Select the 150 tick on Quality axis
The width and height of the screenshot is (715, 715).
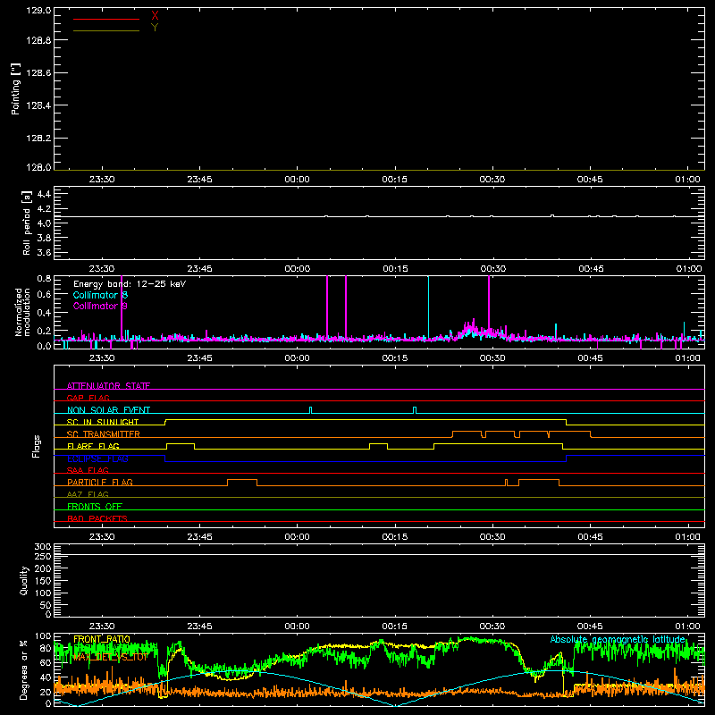tap(43, 581)
